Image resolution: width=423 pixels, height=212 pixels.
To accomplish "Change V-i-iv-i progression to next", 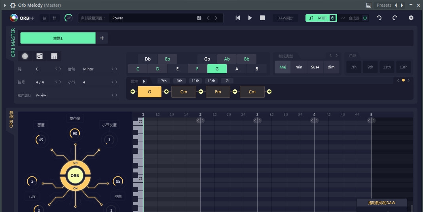I will (x=116, y=95).
